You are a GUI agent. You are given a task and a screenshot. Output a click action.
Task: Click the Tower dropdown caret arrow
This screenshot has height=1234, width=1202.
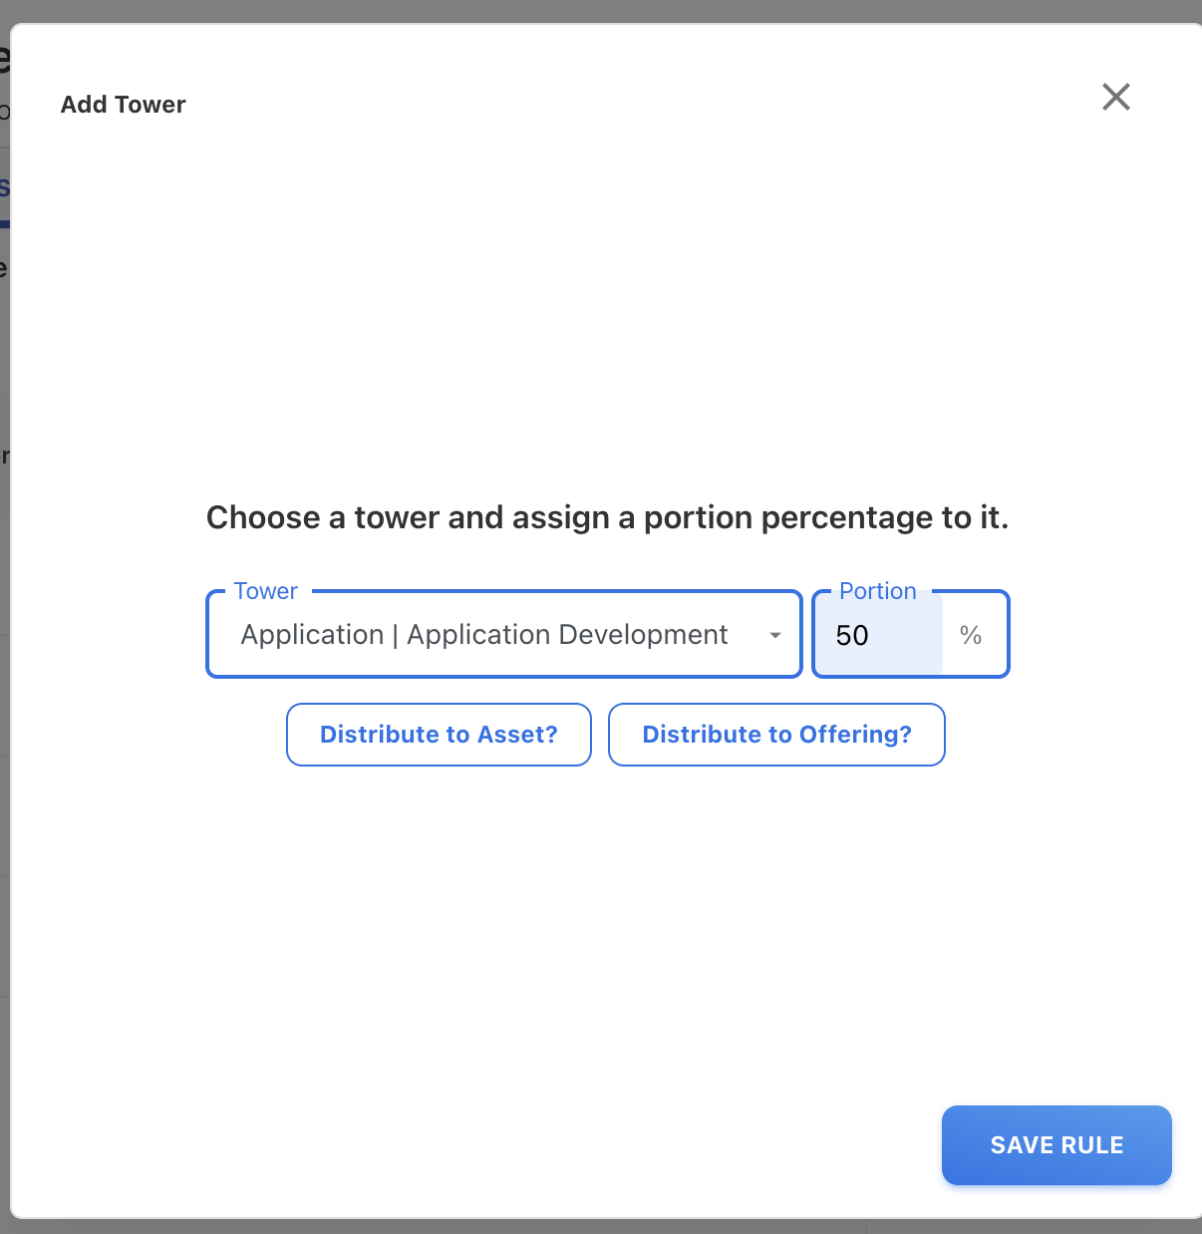[774, 636]
